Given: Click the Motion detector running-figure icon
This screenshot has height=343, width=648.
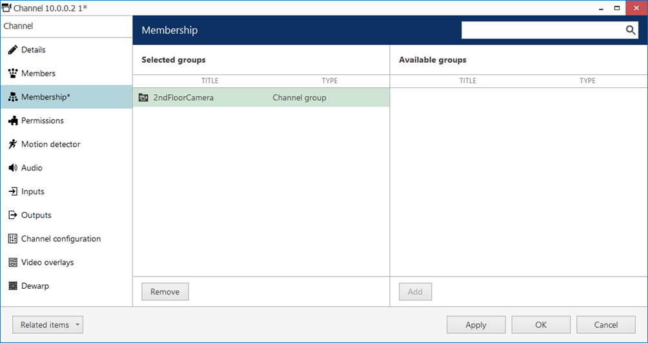Looking at the screenshot, I should pos(12,144).
